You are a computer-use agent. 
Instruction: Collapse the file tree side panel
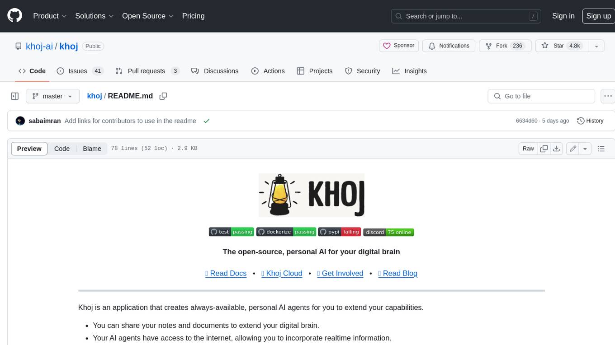click(14, 96)
